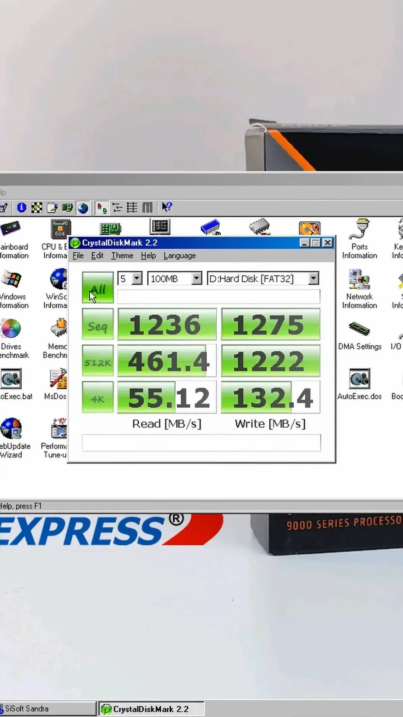Click the globe icon in Sandra toolbar

point(83,208)
